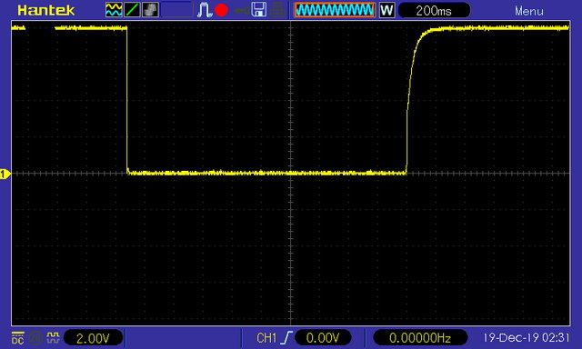Click the 2.00V vertical scale value
The image size is (582, 349).
(x=93, y=338)
